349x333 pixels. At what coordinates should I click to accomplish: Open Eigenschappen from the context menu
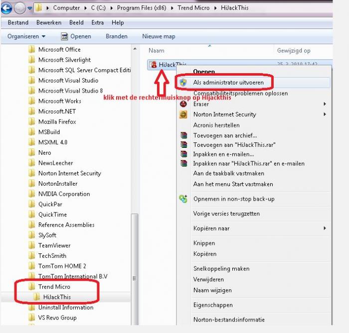(x=213, y=305)
